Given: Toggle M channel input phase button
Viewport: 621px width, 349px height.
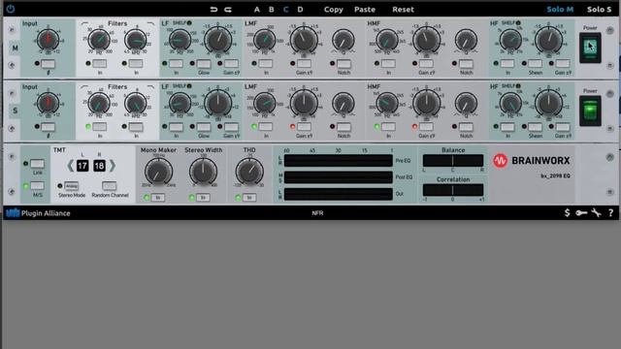Looking at the screenshot, I should pos(48,64).
